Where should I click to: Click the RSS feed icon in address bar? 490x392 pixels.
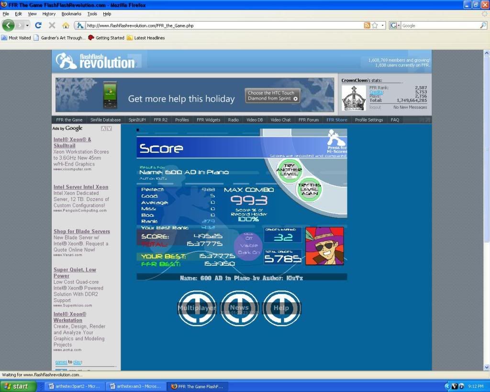[x=367, y=25]
